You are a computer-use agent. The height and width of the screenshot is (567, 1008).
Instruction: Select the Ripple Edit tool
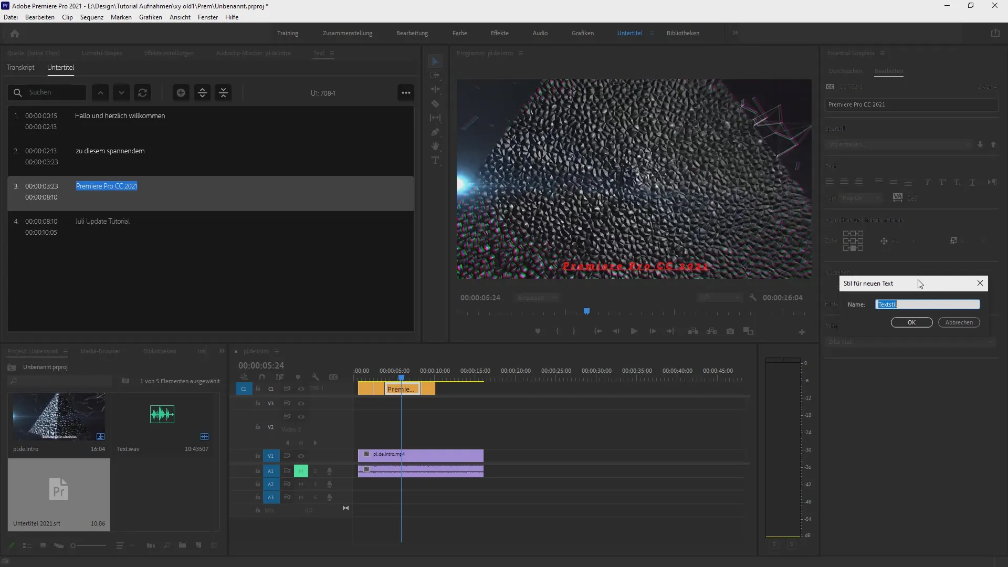pos(435,89)
